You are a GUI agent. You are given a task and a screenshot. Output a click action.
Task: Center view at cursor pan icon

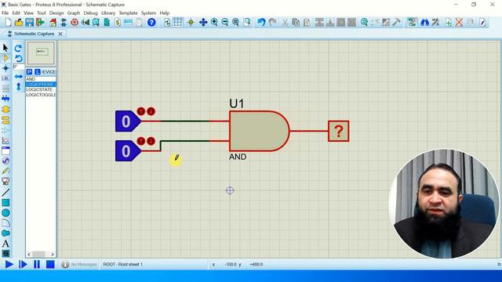pos(203,23)
